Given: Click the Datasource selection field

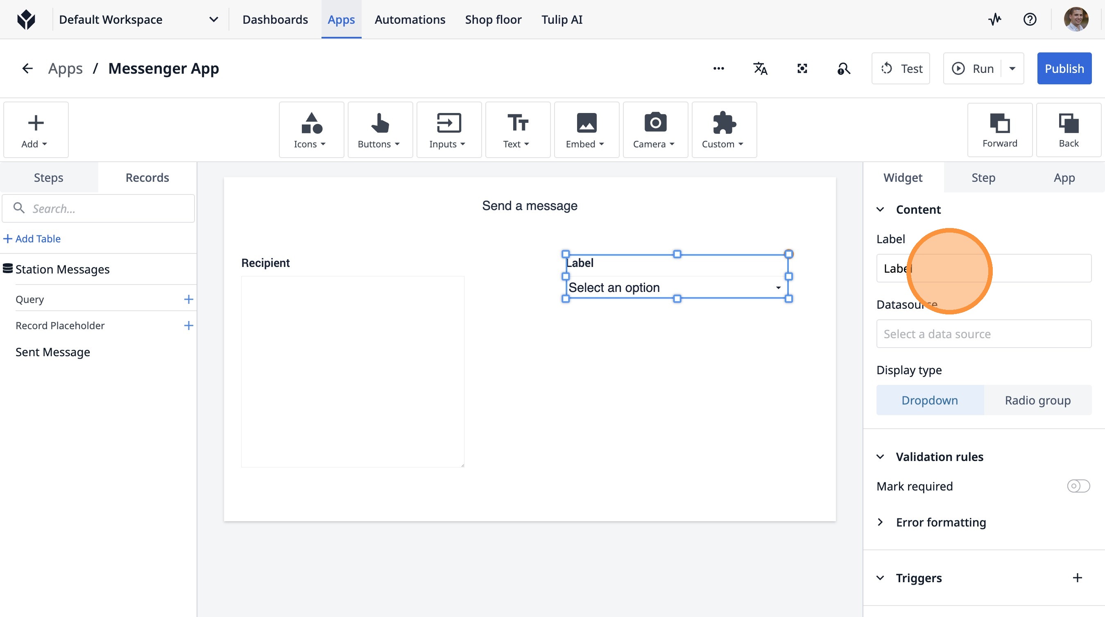Looking at the screenshot, I should [984, 334].
